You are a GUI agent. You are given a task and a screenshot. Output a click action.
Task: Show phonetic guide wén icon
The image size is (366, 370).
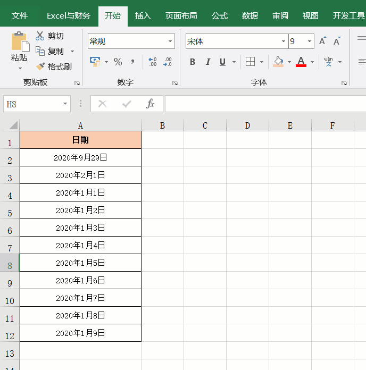click(328, 62)
